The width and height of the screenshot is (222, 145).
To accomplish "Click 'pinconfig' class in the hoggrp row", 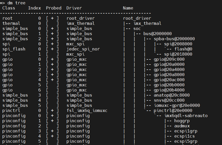I will tap(14, 121).
